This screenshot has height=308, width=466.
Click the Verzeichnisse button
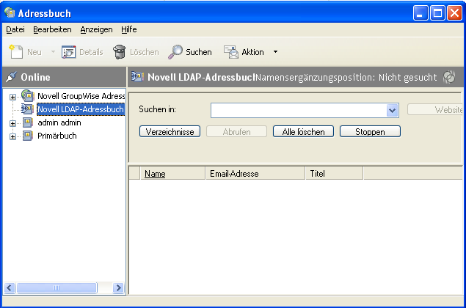pyautogui.click(x=170, y=131)
